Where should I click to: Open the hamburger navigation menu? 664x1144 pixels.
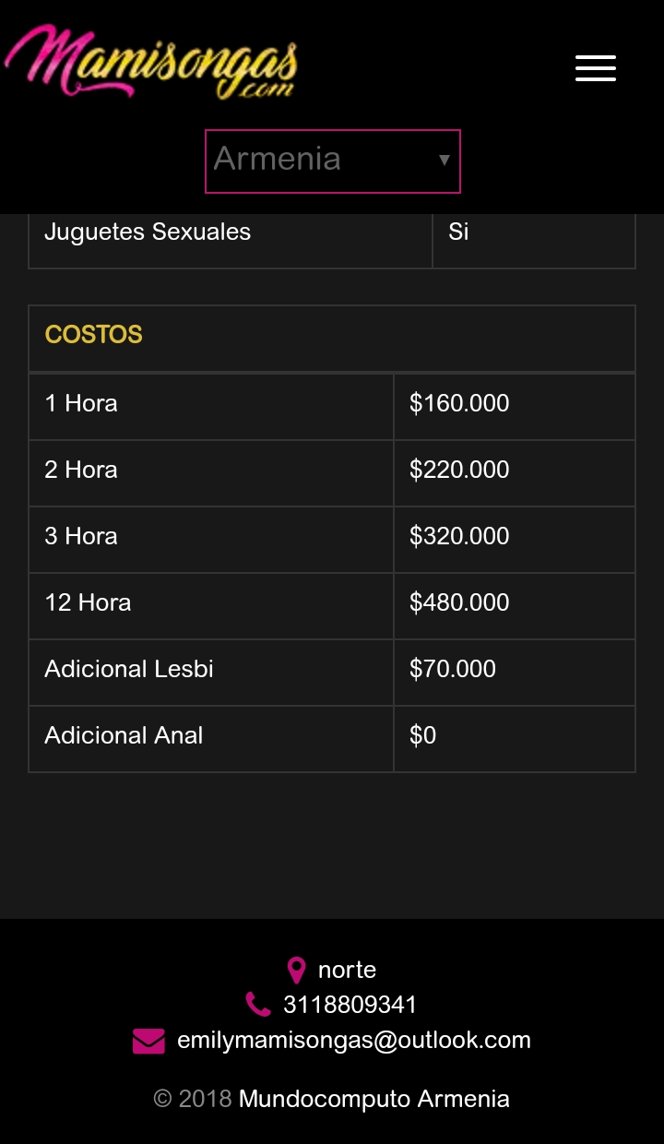pyautogui.click(x=596, y=68)
